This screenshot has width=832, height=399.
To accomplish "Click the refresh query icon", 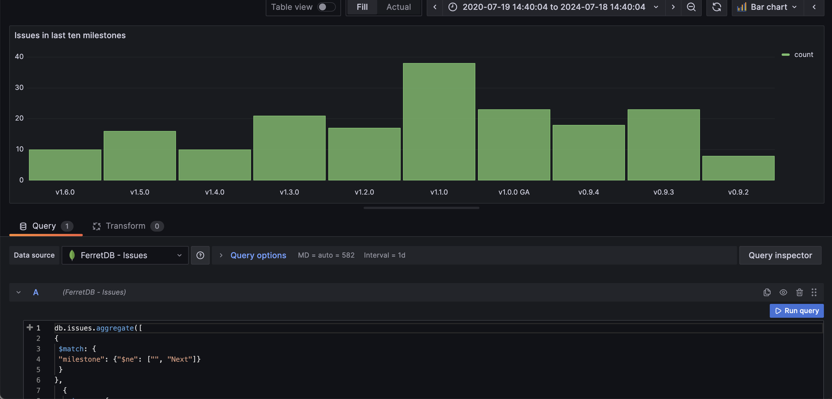I will point(716,7).
